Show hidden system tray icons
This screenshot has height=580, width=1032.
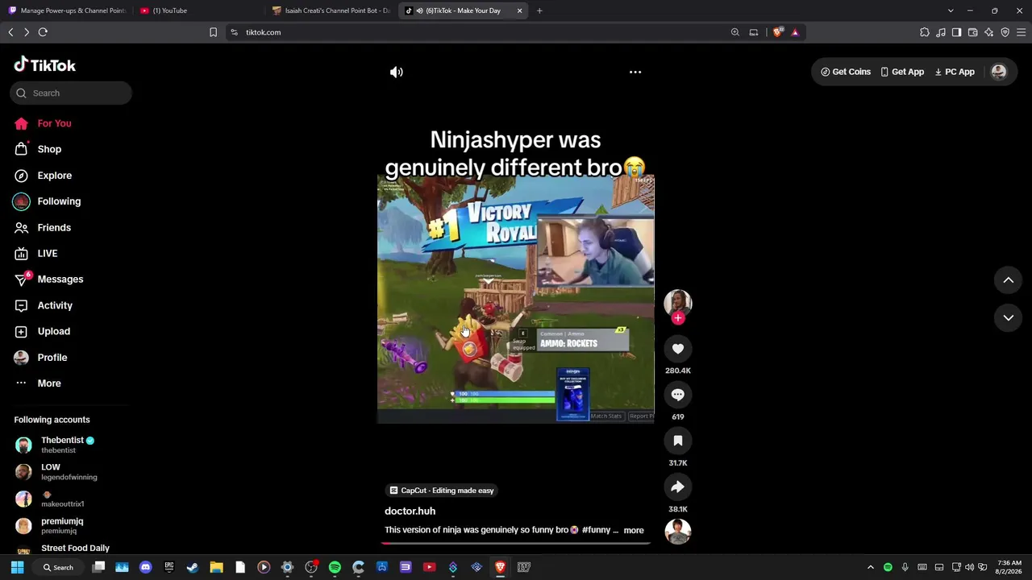click(870, 567)
